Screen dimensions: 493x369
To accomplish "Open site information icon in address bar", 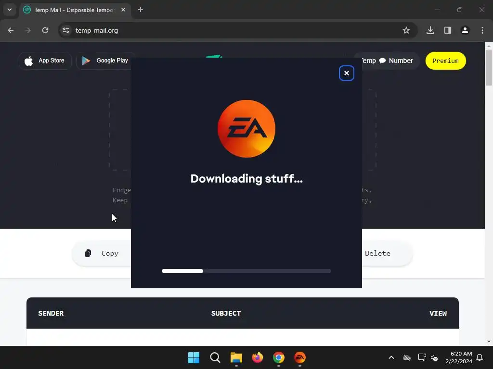I will click(x=66, y=30).
